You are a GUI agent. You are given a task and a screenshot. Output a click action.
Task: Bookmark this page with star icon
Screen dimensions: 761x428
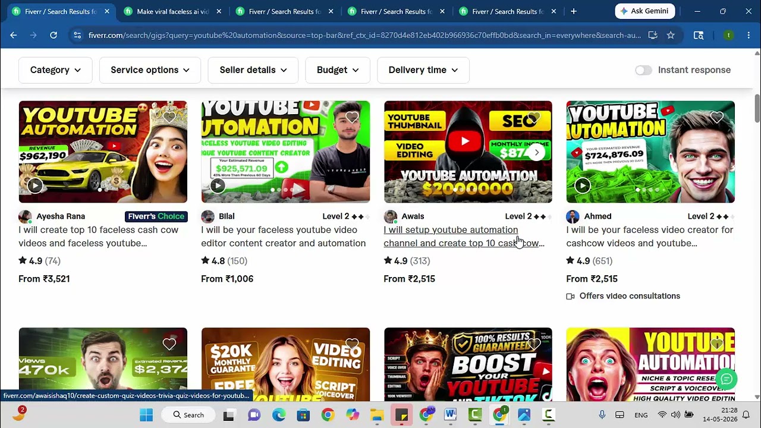(671, 35)
